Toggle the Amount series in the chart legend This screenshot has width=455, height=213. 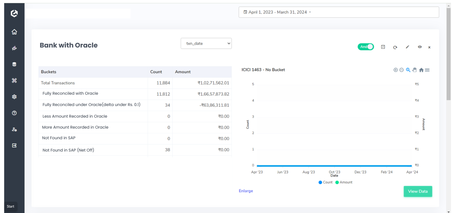coord(344,182)
